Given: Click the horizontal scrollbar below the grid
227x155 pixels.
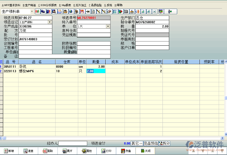Looking at the screenshot, I should point(112,138).
